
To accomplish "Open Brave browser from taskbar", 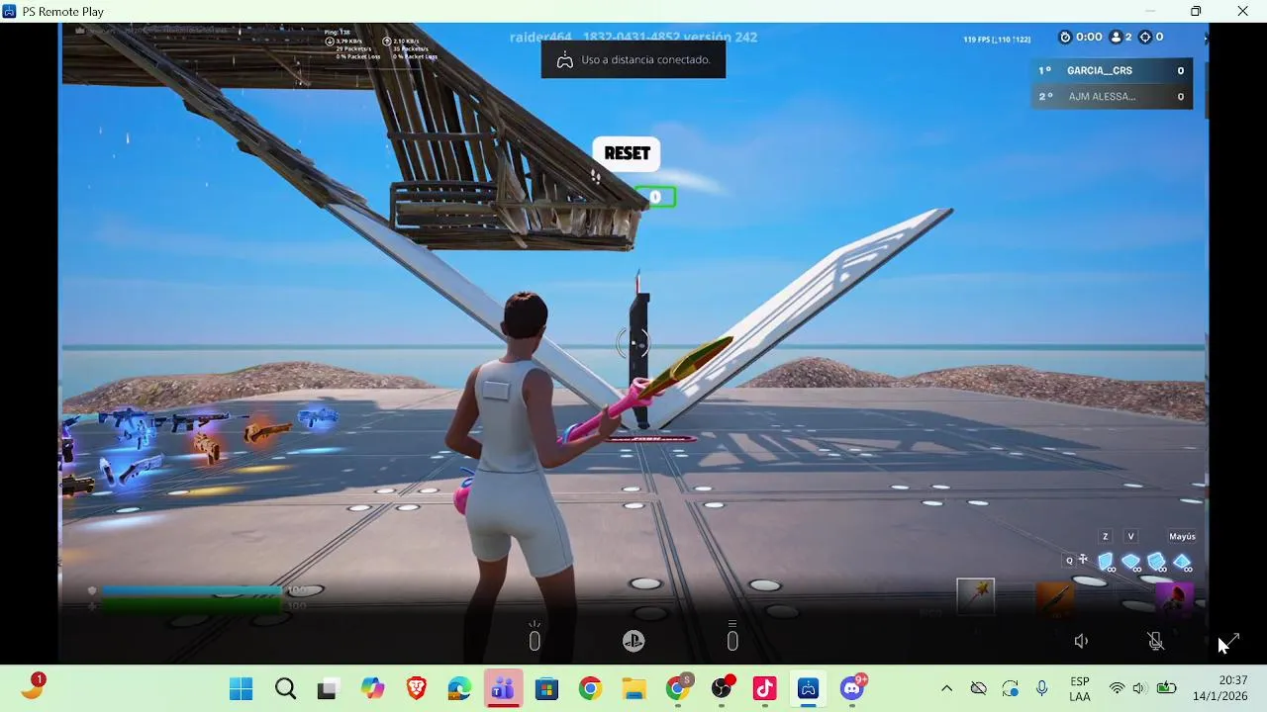I will coord(416,689).
